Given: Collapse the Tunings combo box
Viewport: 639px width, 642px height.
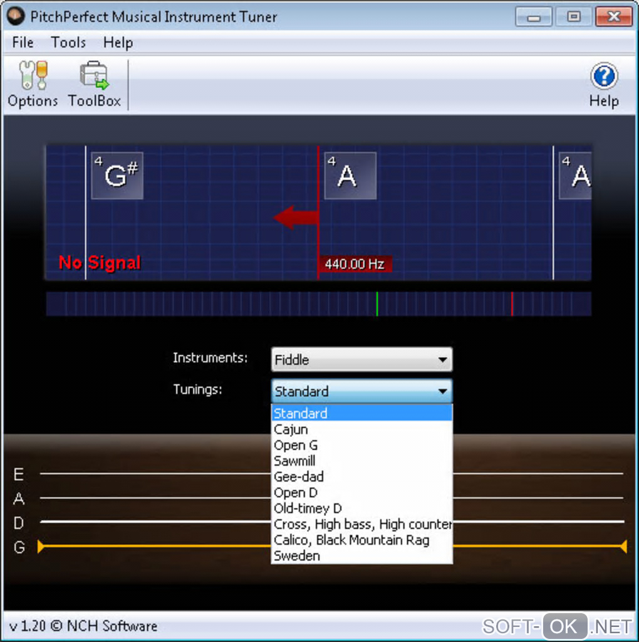Looking at the screenshot, I should pos(361,391).
